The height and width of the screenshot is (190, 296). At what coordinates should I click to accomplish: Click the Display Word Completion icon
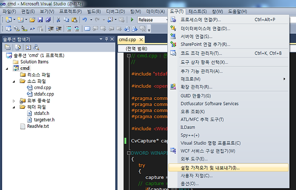[x=32, y=29]
